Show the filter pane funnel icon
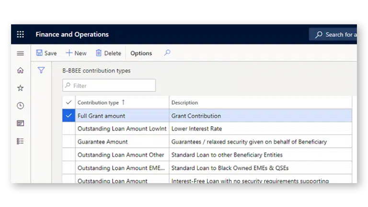The height and width of the screenshot is (207, 368). [41, 70]
